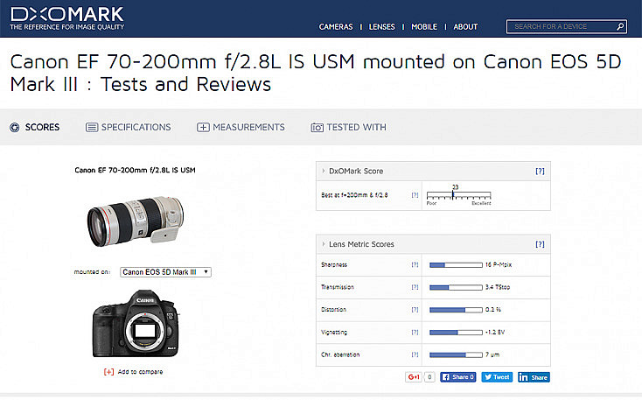
Task: Click the Canon 70-200mm lens image
Action: tap(136, 221)
